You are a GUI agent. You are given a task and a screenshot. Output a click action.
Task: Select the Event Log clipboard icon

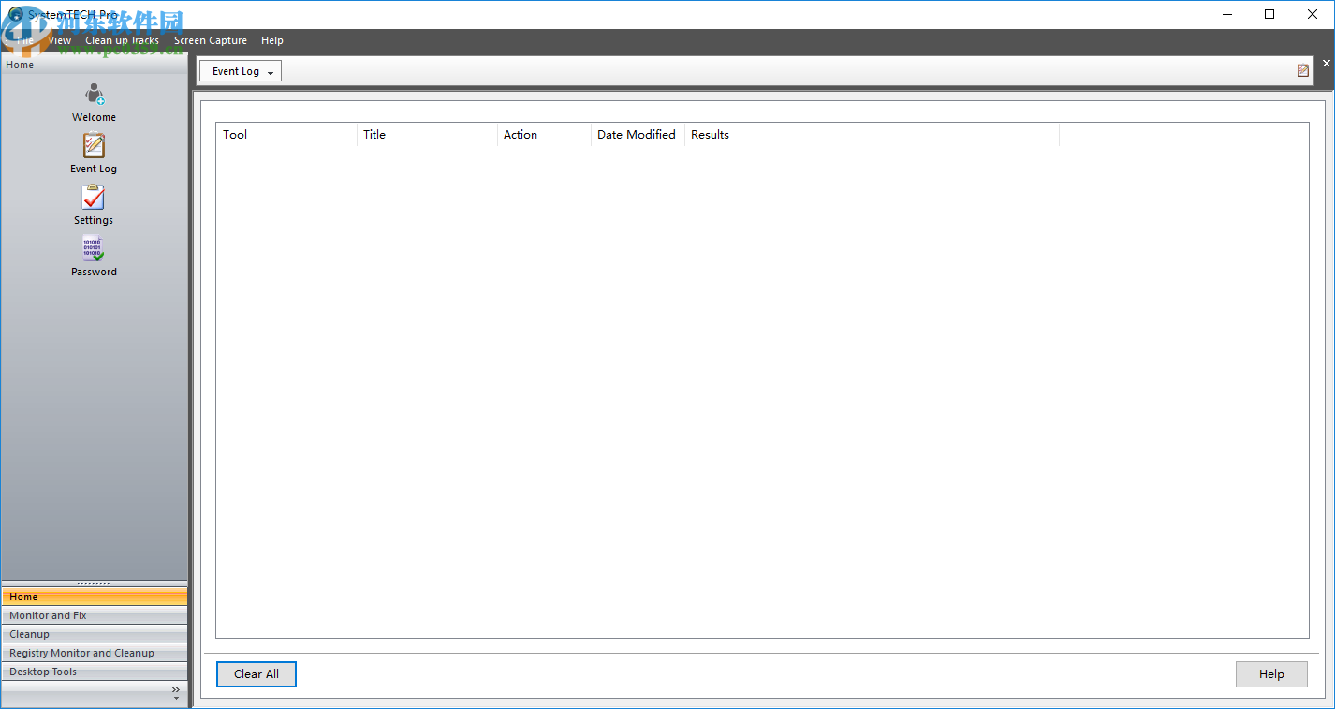click(x=94, y=145)
